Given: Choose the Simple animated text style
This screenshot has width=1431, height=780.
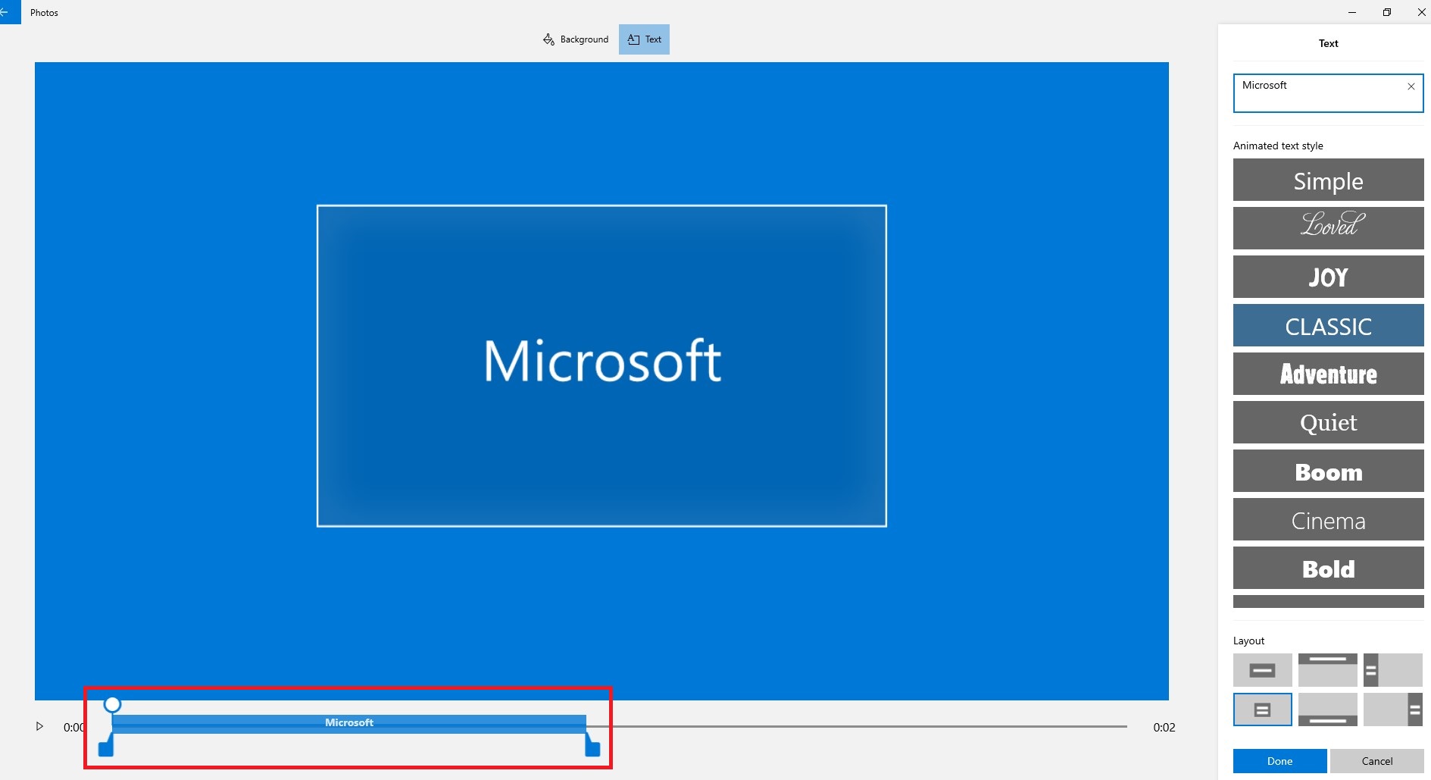Looking at the screenshot, I should click(1328, 180).
